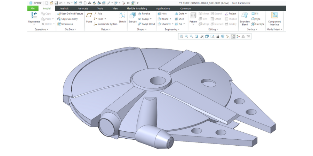The width and height of the screenshot is (313, 156).
Task: Click the Refit zoom icon
Action: pyautogui.click(x=181, y=36)
